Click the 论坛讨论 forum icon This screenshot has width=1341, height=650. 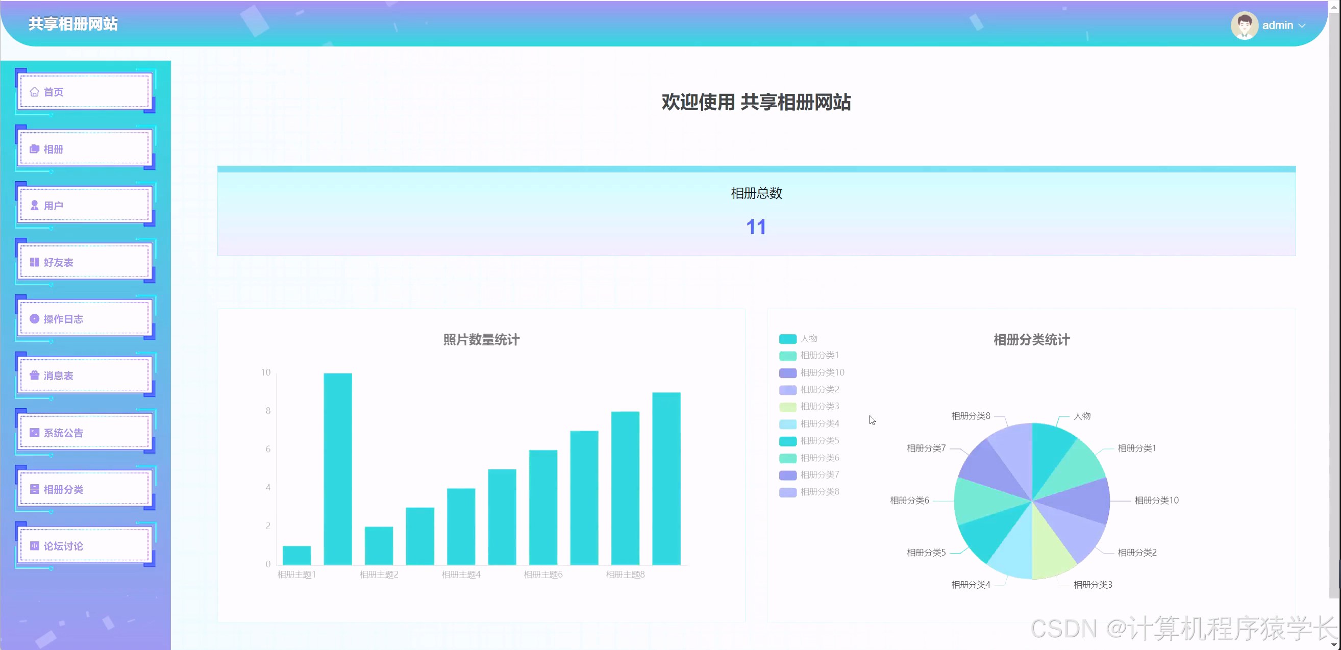34,545
